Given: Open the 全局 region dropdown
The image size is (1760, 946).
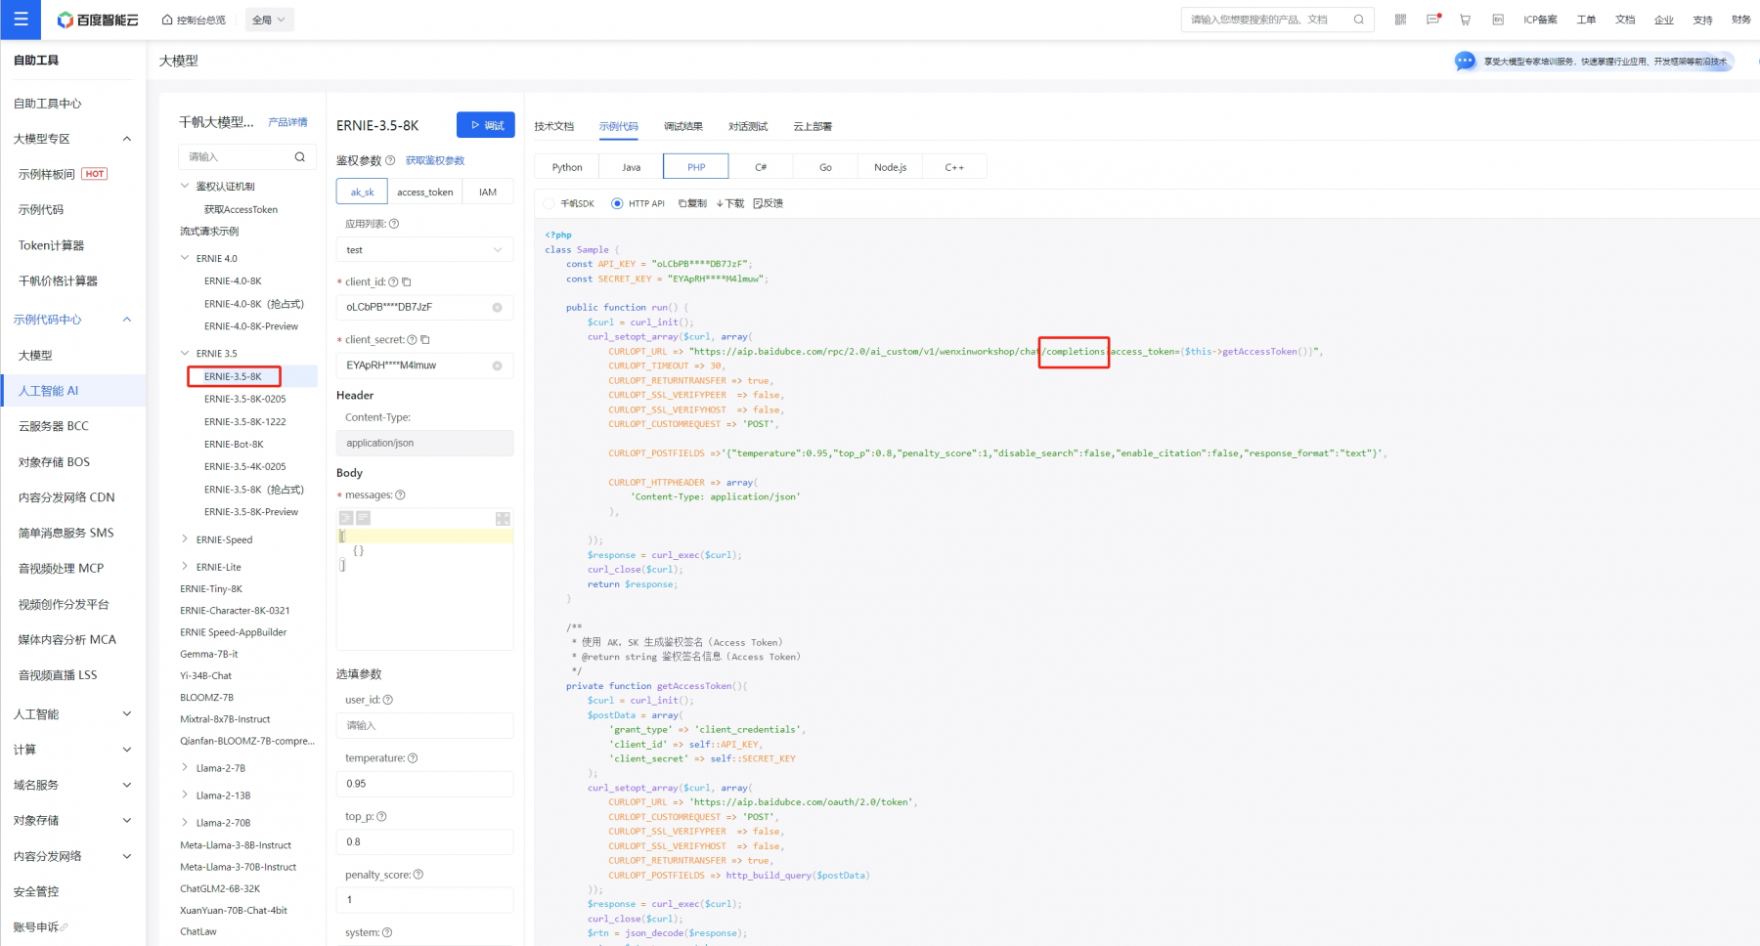Looking at the screenshot, I should pos(269,20).
